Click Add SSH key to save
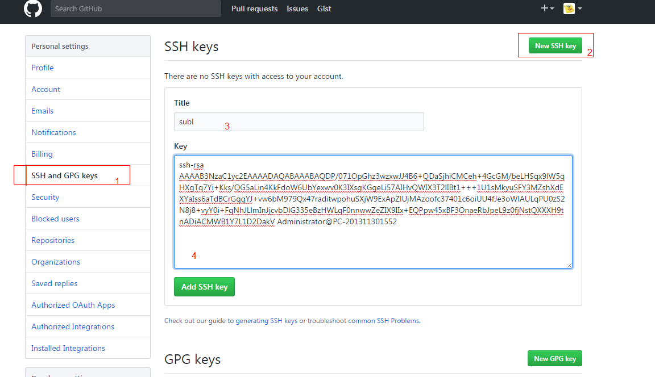 coord(204,287)
